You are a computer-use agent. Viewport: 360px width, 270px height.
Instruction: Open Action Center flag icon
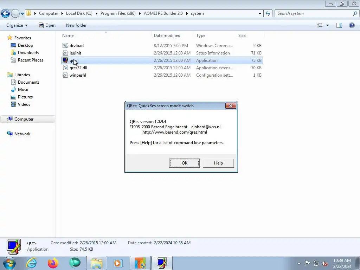point(307,263)
